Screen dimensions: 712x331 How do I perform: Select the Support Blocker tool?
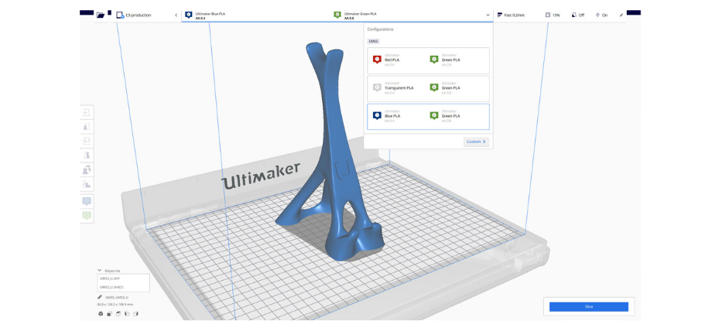point(86,184)
